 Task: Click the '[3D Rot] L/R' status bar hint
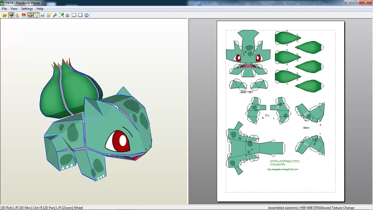(x=10, y=208)
